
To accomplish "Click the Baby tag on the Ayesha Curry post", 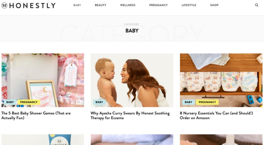I will 99,102.
